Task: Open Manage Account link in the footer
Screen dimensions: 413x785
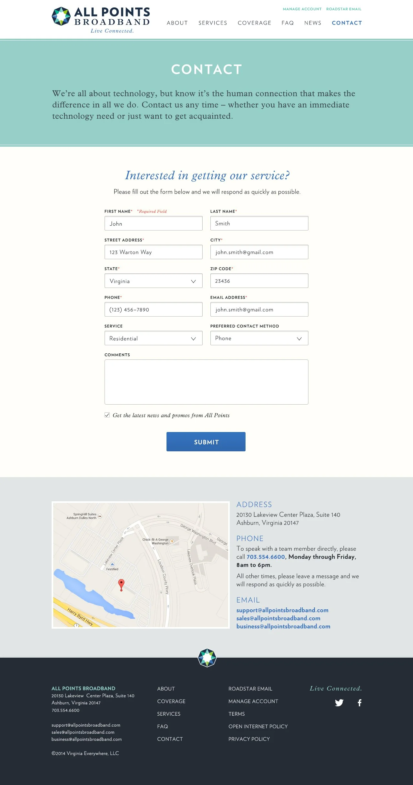Action: [253, 701]
